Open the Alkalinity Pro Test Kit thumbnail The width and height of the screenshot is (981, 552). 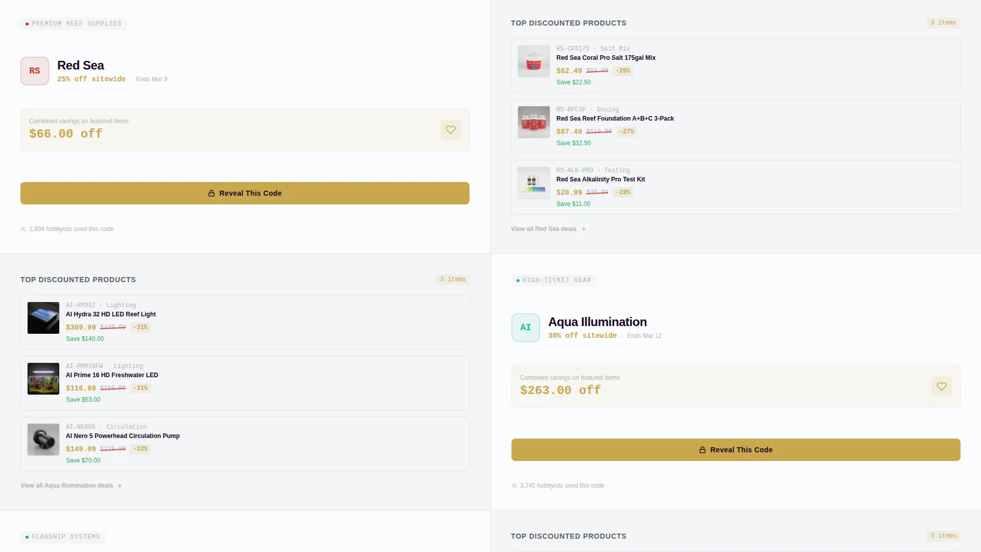tap(534, 183)
